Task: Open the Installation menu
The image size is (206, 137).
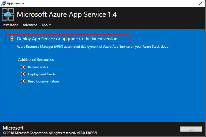Action: click(x=10, y=25)
